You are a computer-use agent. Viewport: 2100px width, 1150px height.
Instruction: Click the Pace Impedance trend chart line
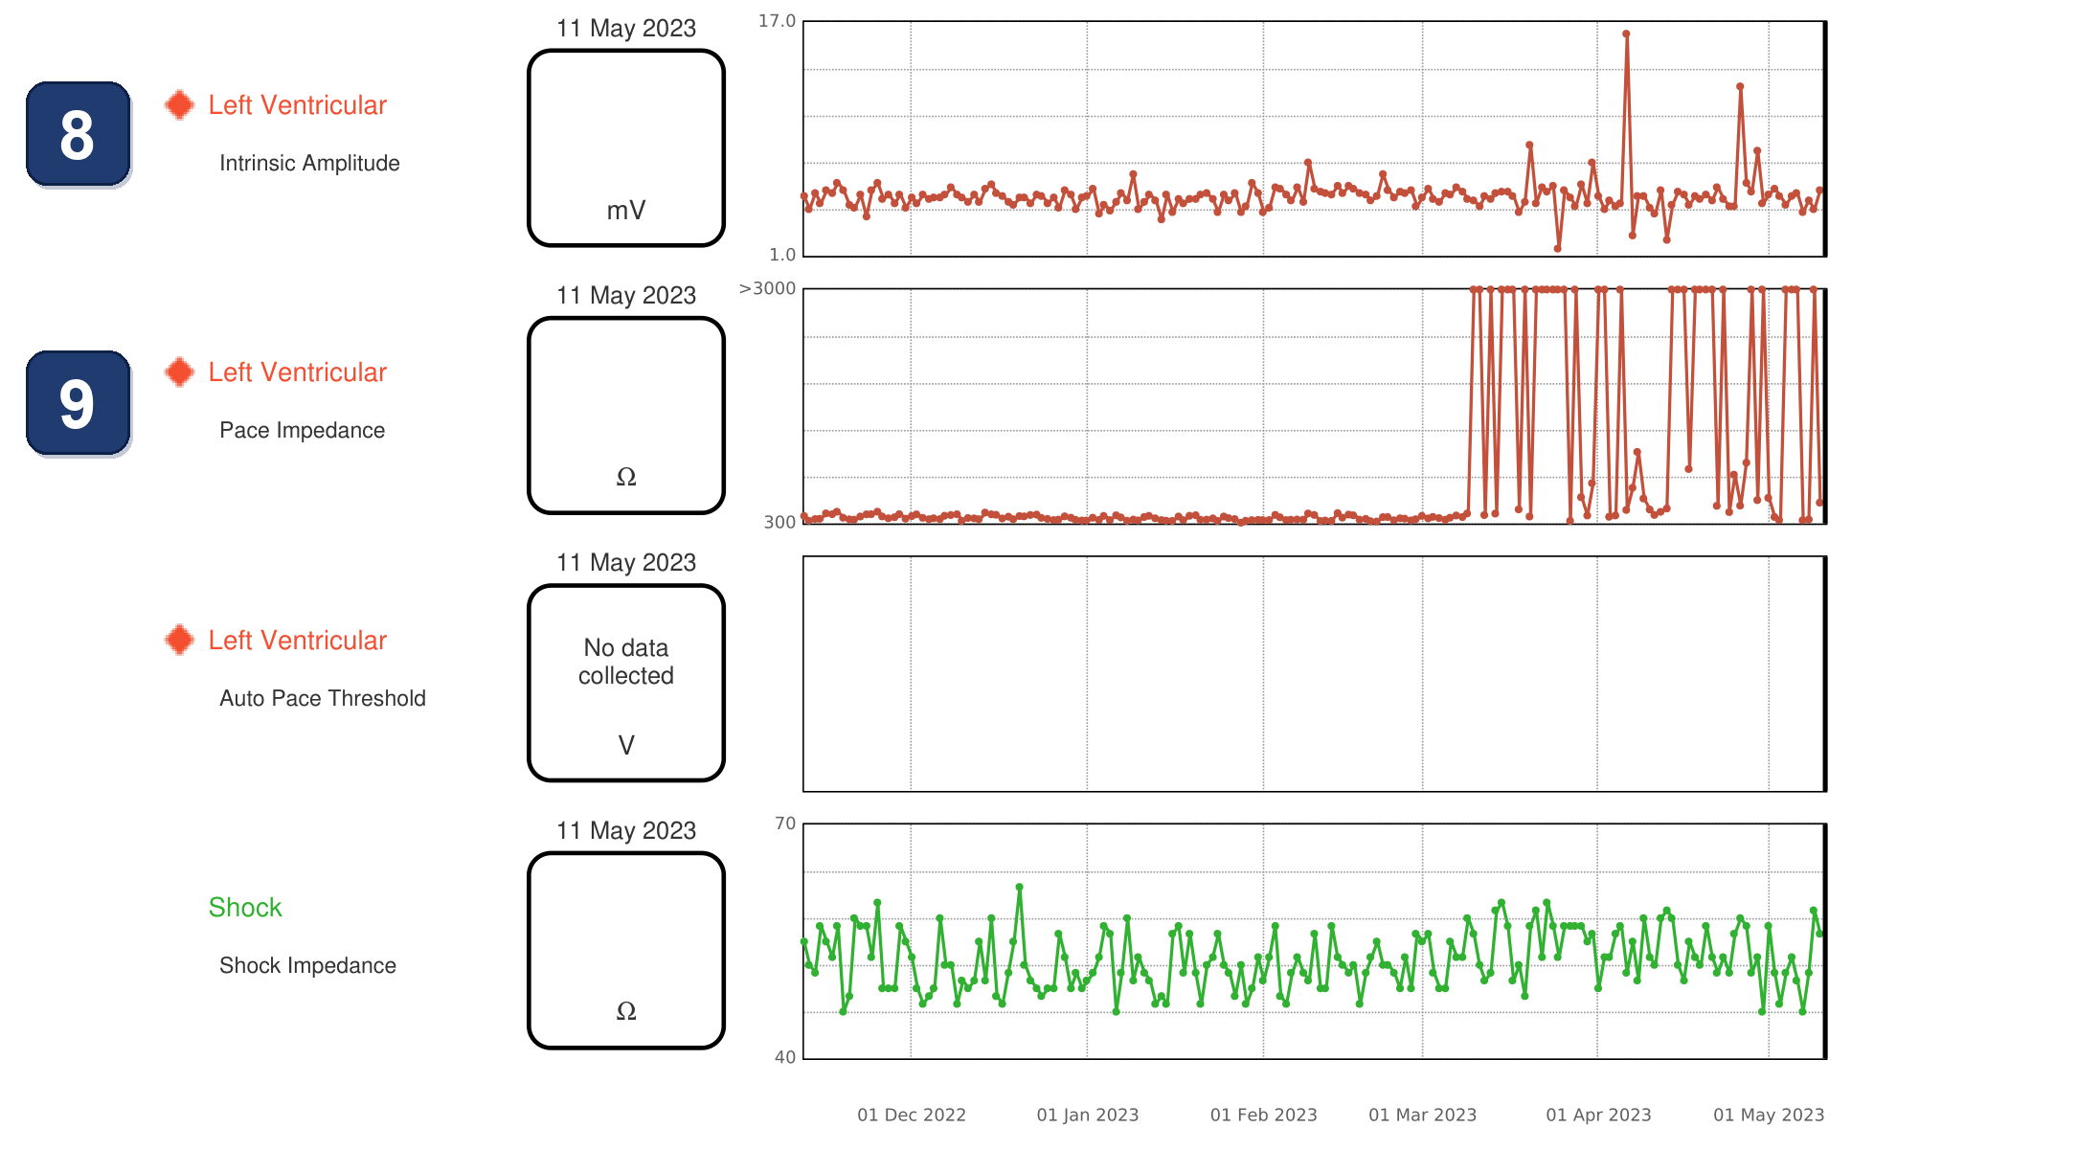click(1314, 406)
